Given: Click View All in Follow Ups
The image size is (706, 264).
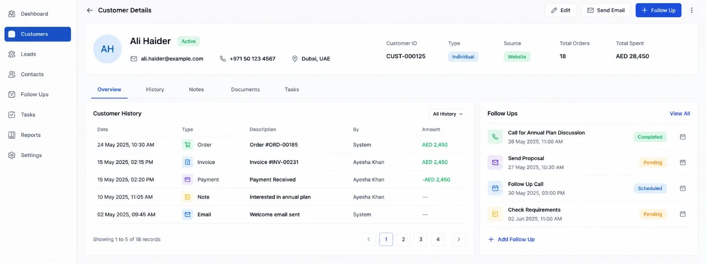Looking at the screenshot, I should [680, 114].
